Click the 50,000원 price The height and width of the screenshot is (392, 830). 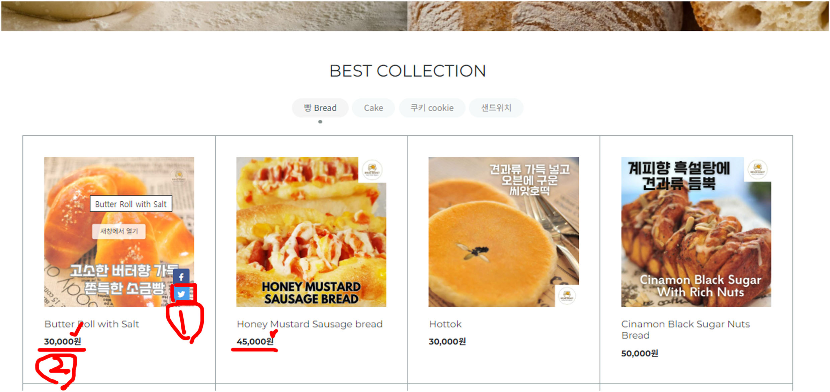pos(639,354)
